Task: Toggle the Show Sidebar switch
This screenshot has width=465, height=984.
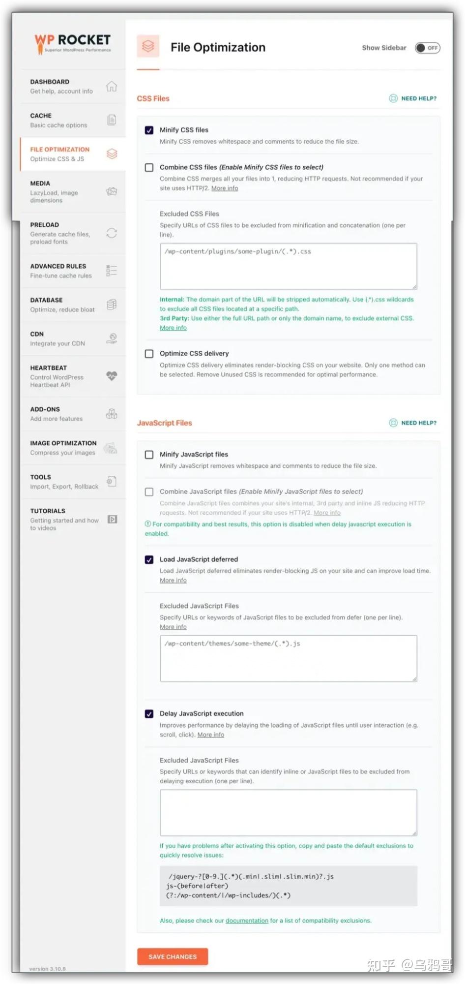Action: 427,48
